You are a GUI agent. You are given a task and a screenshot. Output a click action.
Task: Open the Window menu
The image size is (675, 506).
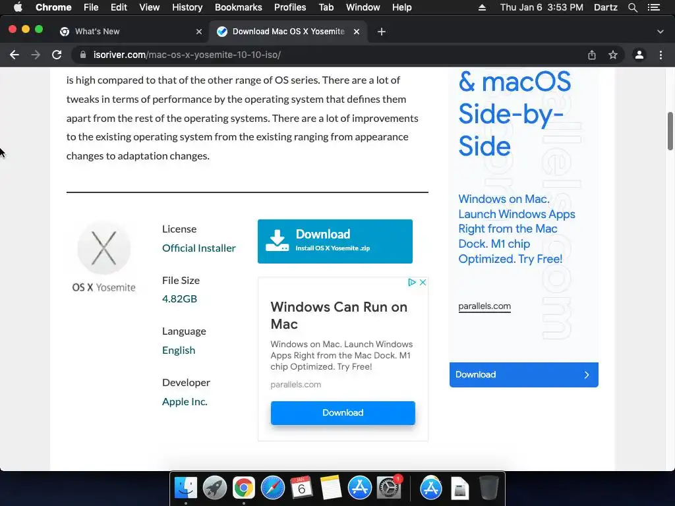363,7
